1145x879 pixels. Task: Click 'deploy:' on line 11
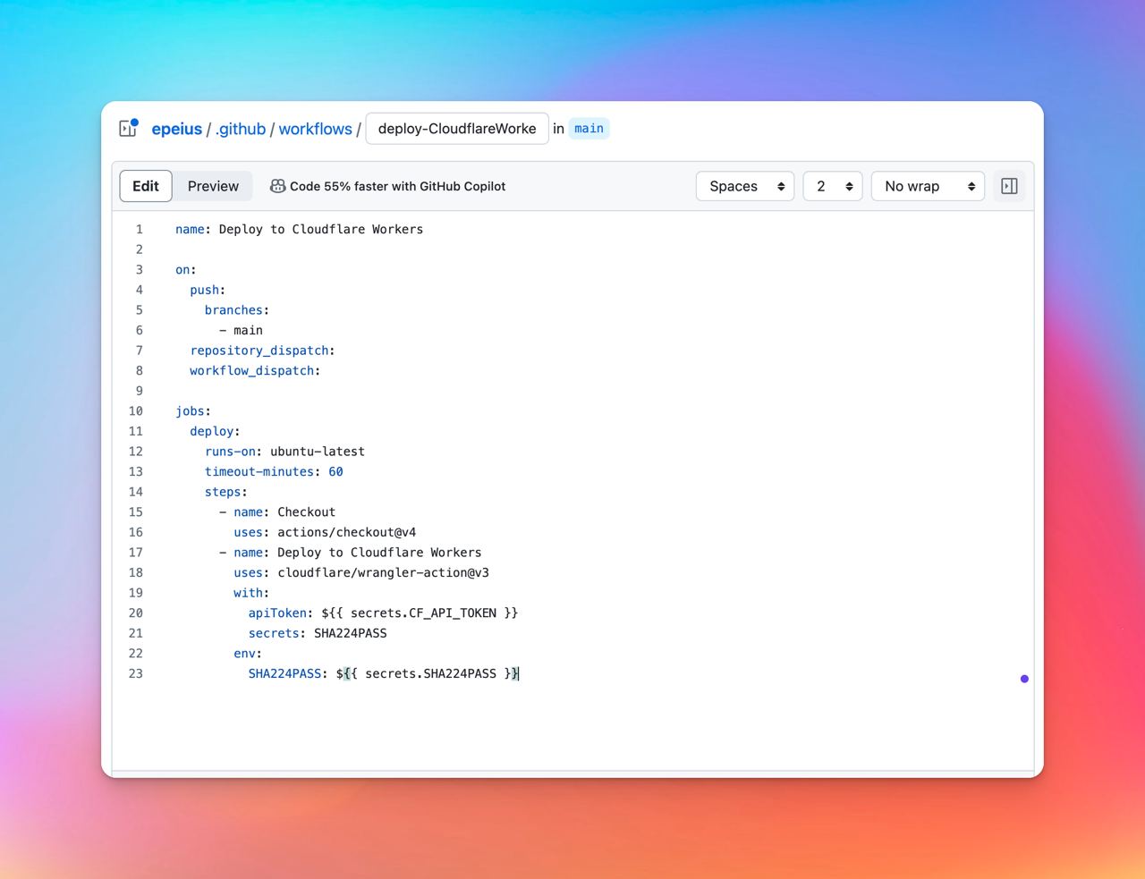pos(215,431)
